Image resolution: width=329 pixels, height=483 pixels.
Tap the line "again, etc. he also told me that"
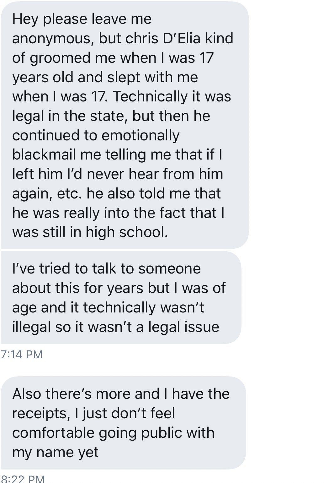click(x=116, y=194)
